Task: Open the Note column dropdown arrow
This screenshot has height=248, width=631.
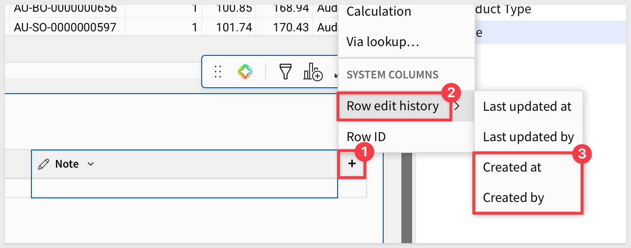Action: [x=90, y=164]
